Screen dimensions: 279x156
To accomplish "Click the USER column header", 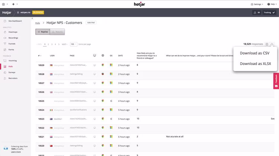I will pyautogui.click(x=52, y=56).
